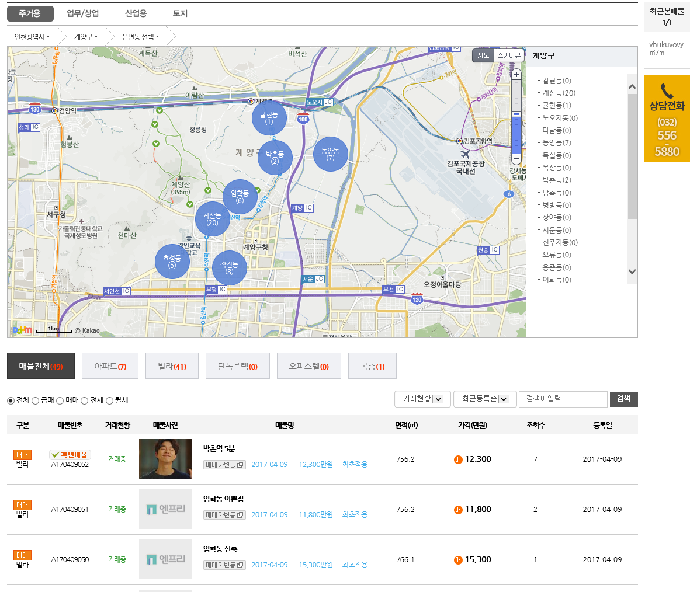The height and width of the screenshot is (592, 690).
Task: Click the 효성동 (5) map cluster marker
Action: click(172, 262)
